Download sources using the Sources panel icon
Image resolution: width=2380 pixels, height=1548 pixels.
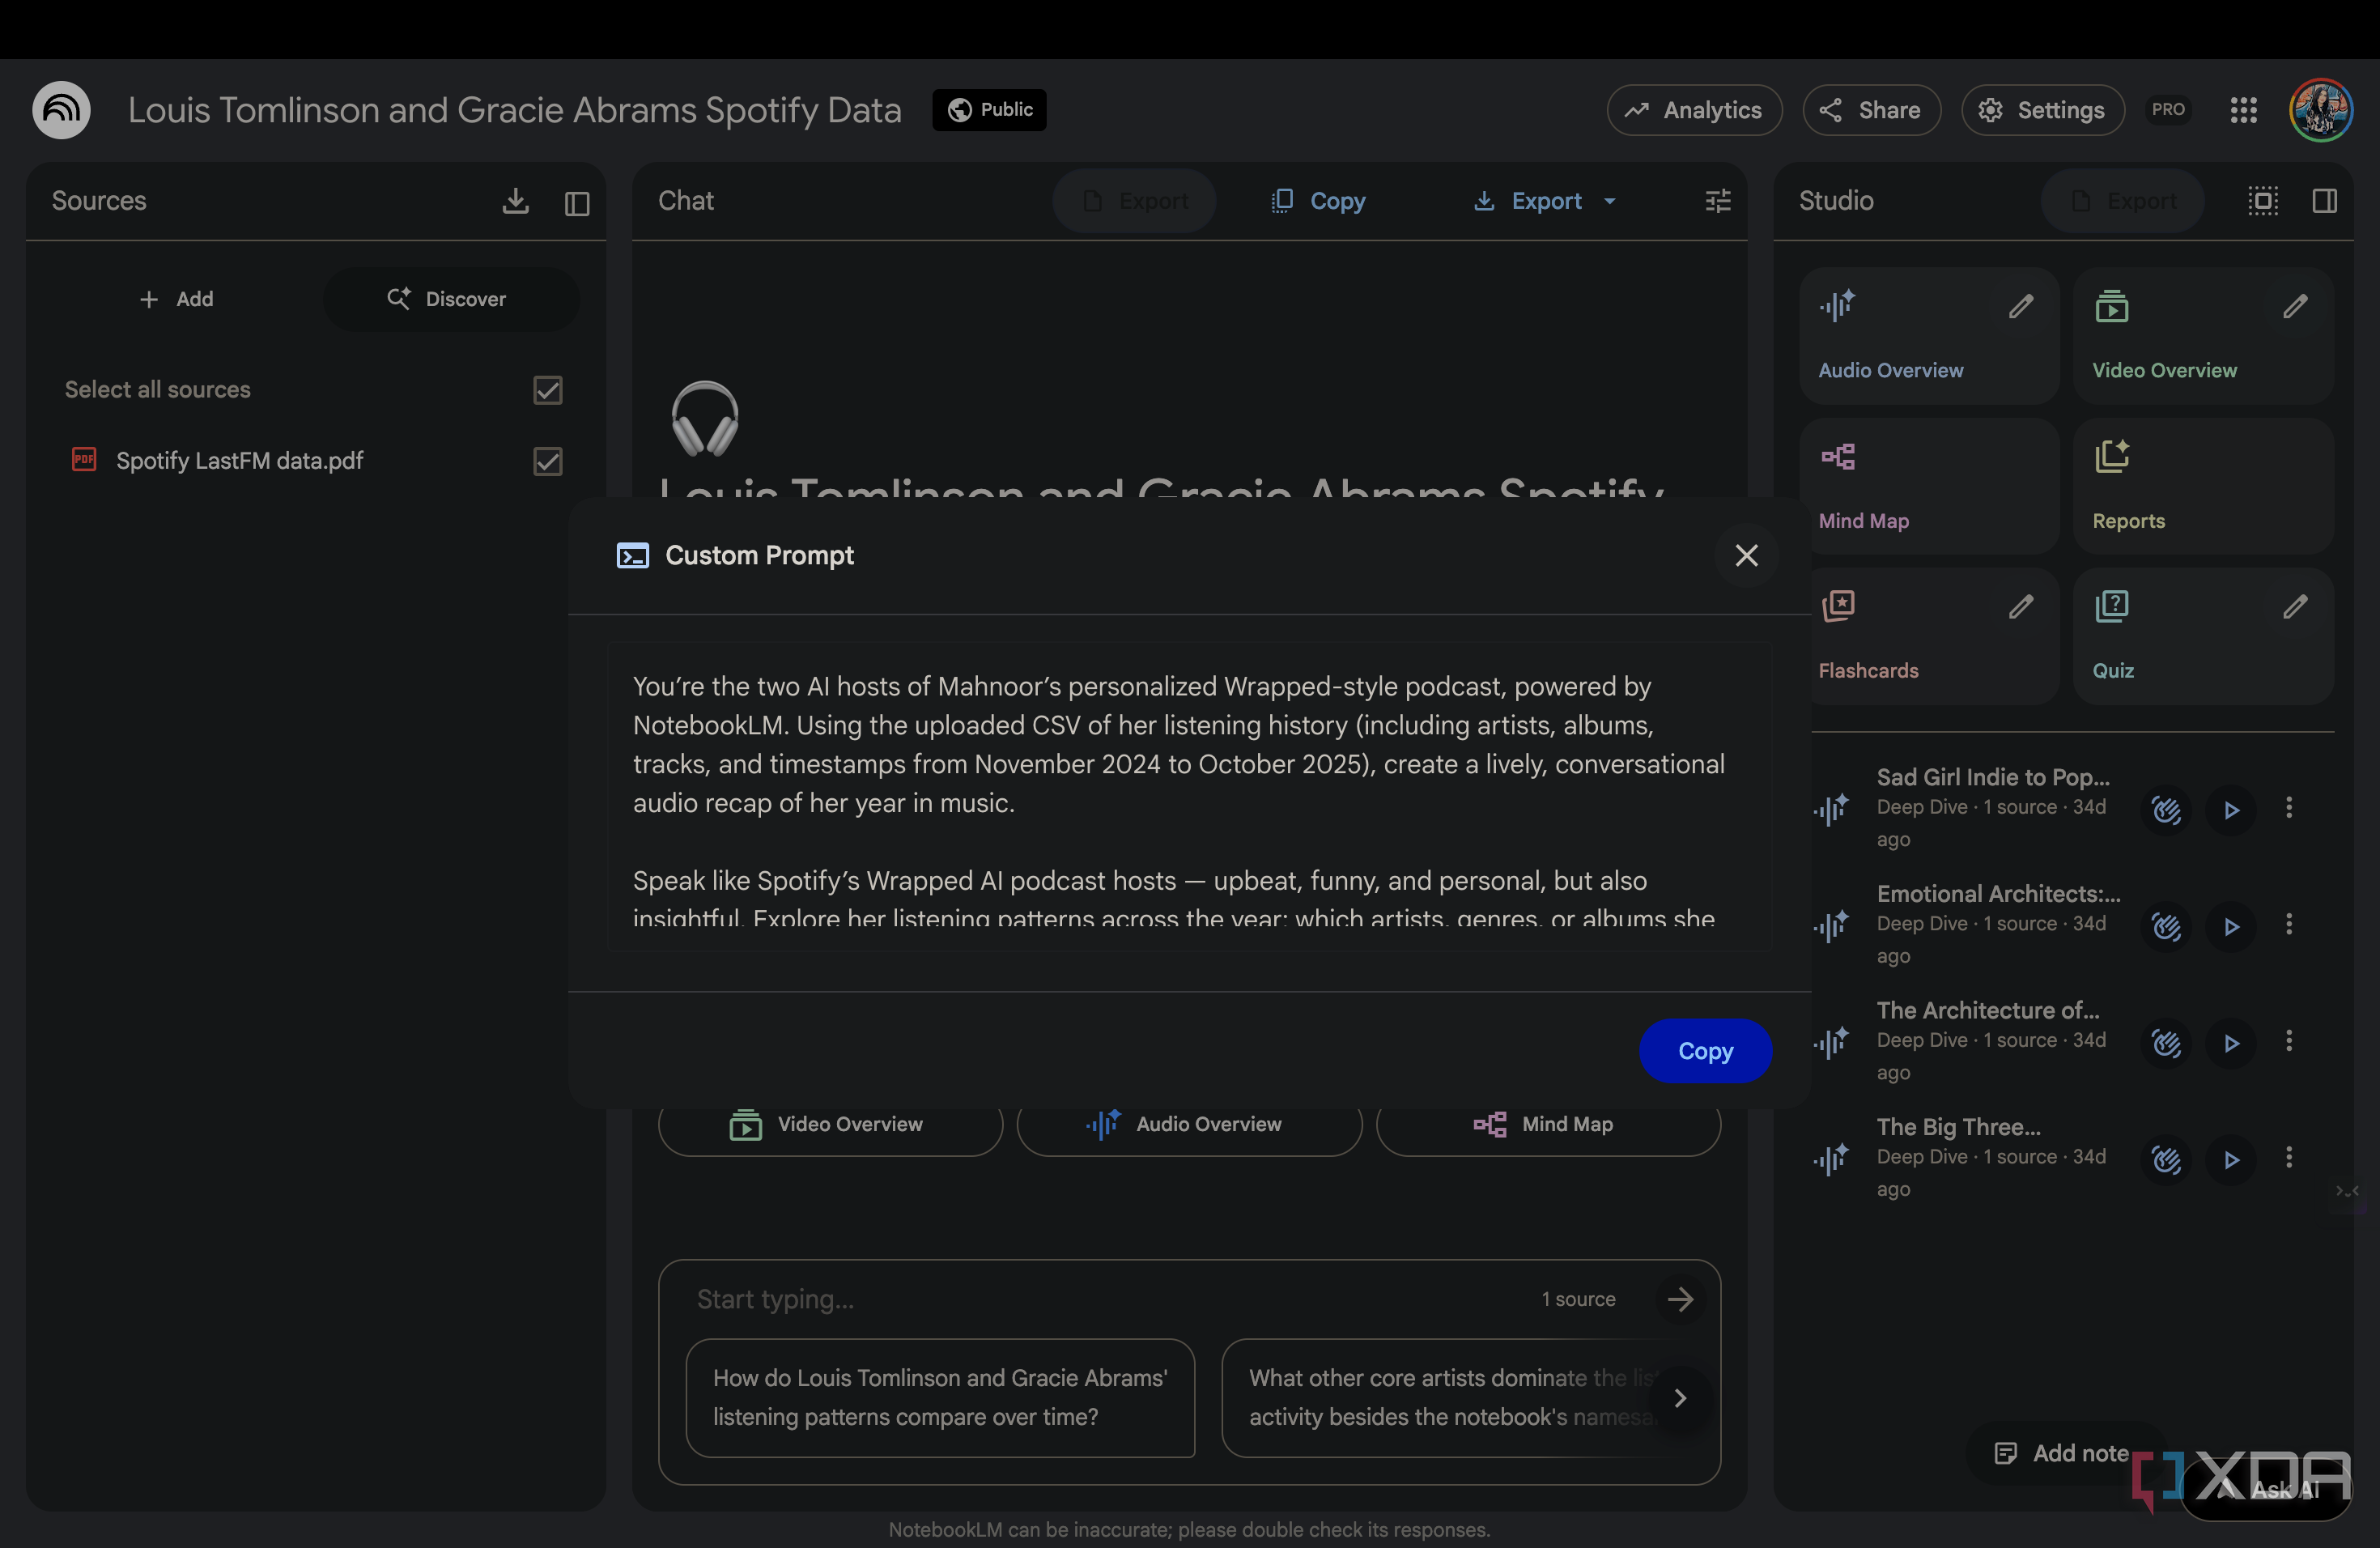pos(515,201)
